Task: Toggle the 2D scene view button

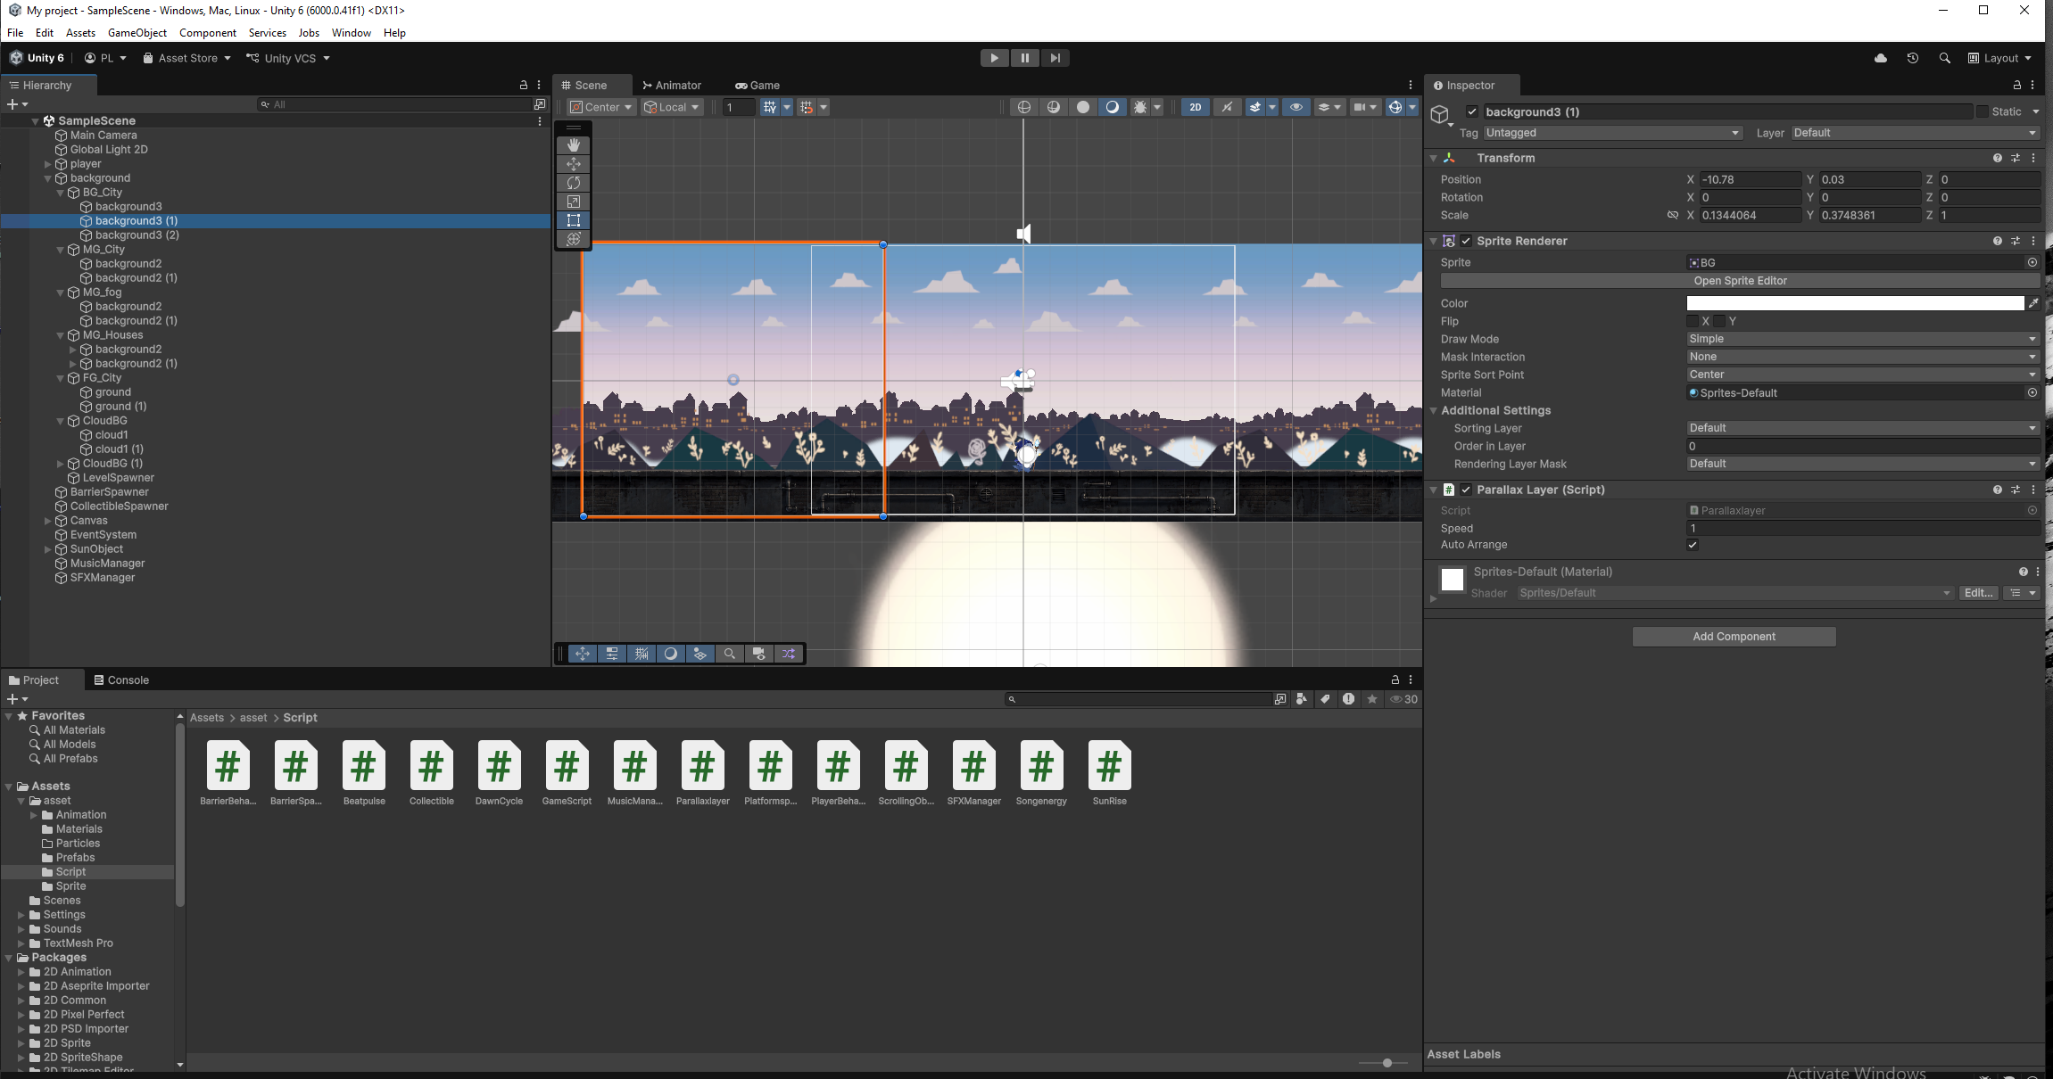Action: click(x=1196, y=107)
